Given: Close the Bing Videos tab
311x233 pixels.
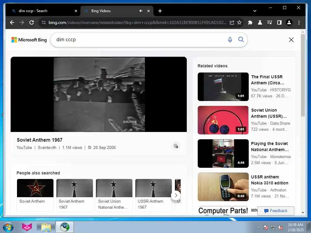Looking at the screenshot, I should [x=148, y=11].
